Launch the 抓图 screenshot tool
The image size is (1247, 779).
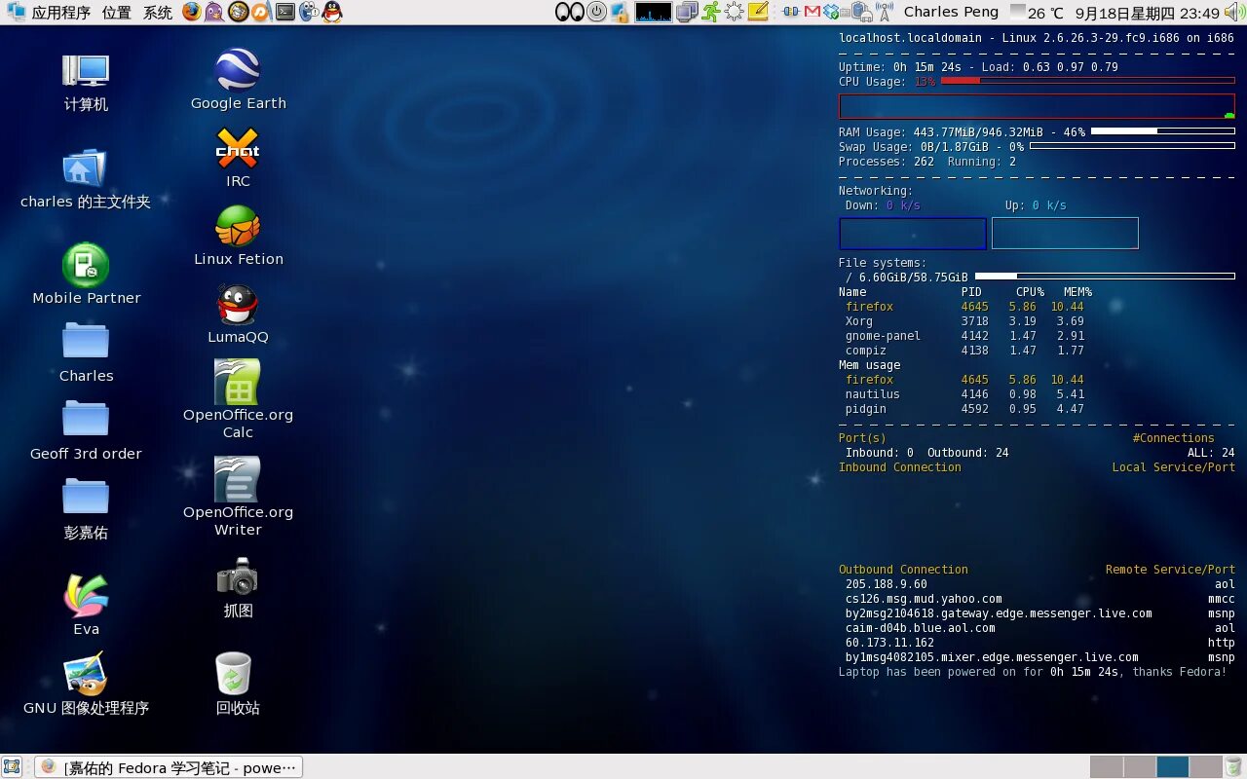(x=238, y=588)
